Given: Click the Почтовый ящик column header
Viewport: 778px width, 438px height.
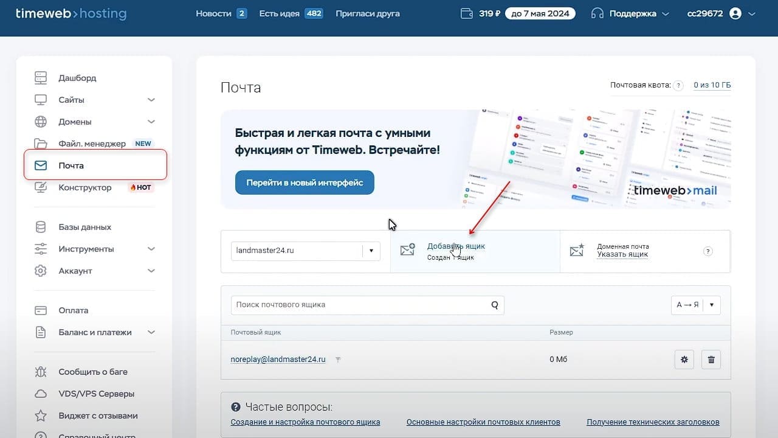Looking at the screenshot, I should pos(256,332).
